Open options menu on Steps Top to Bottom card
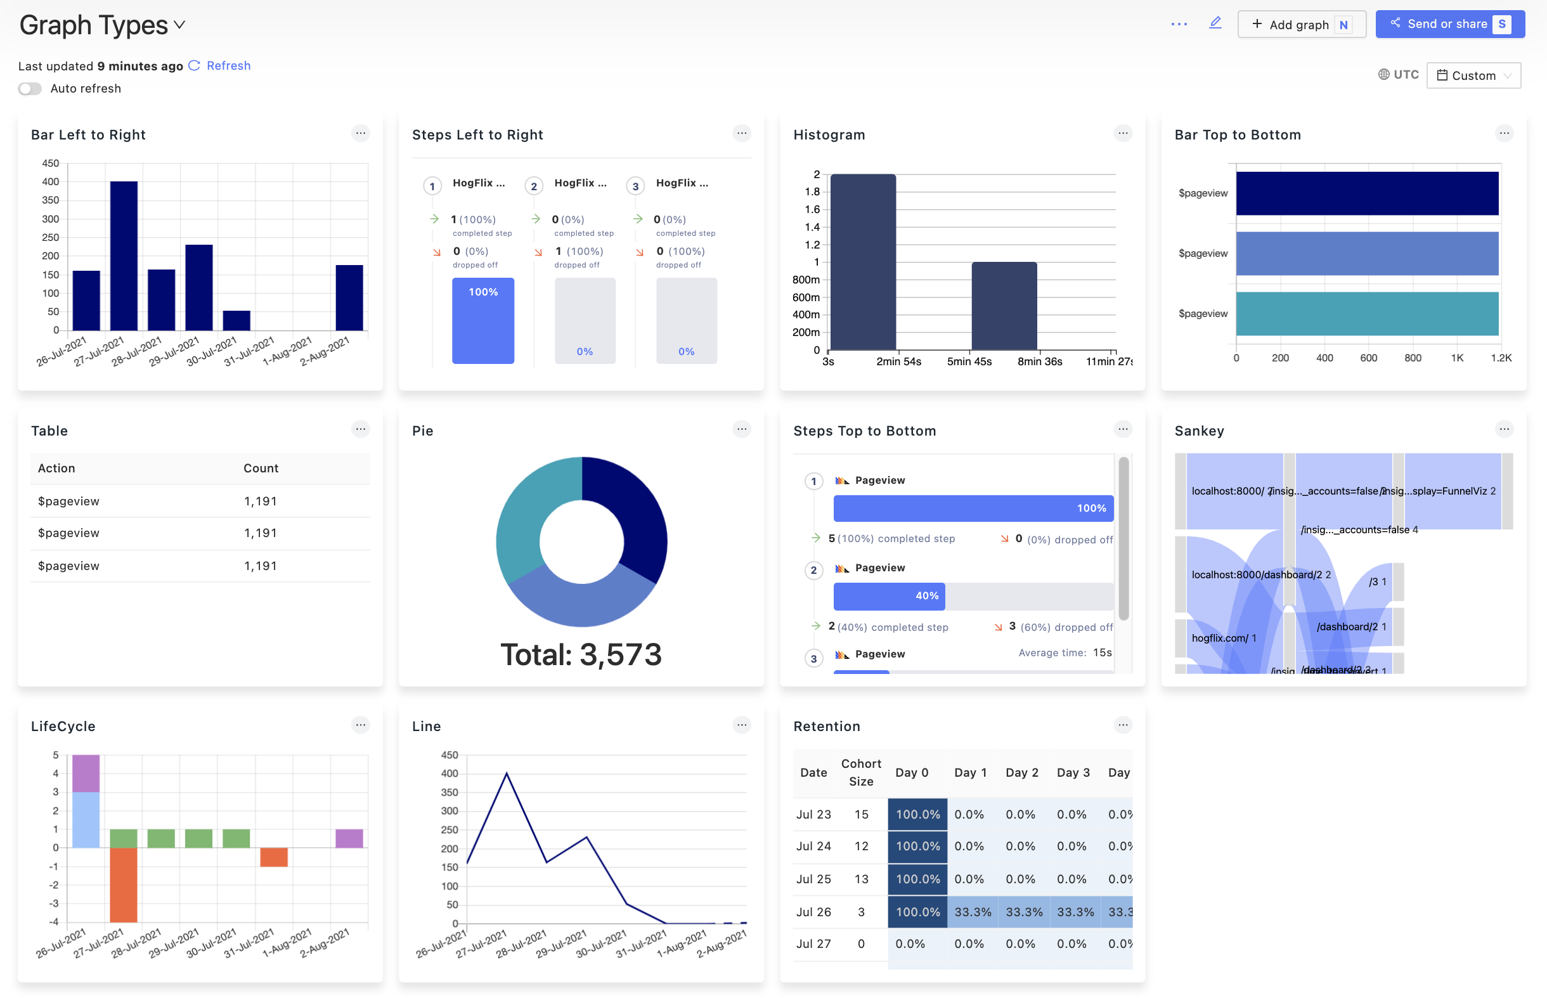 click(1123, 429)
